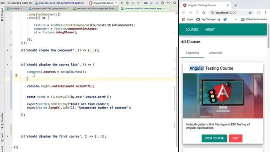This screenshot has height=152, width=270.
Task: Open the Project tool window
Action: point(2,15)
